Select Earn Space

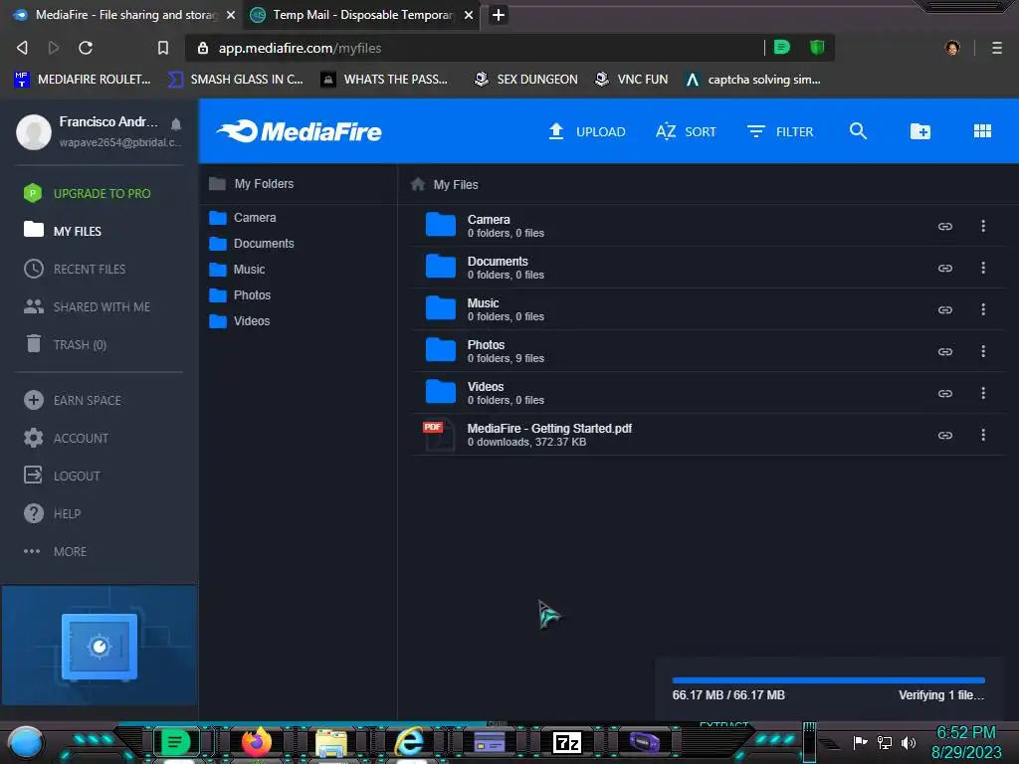tap(73, 400)
